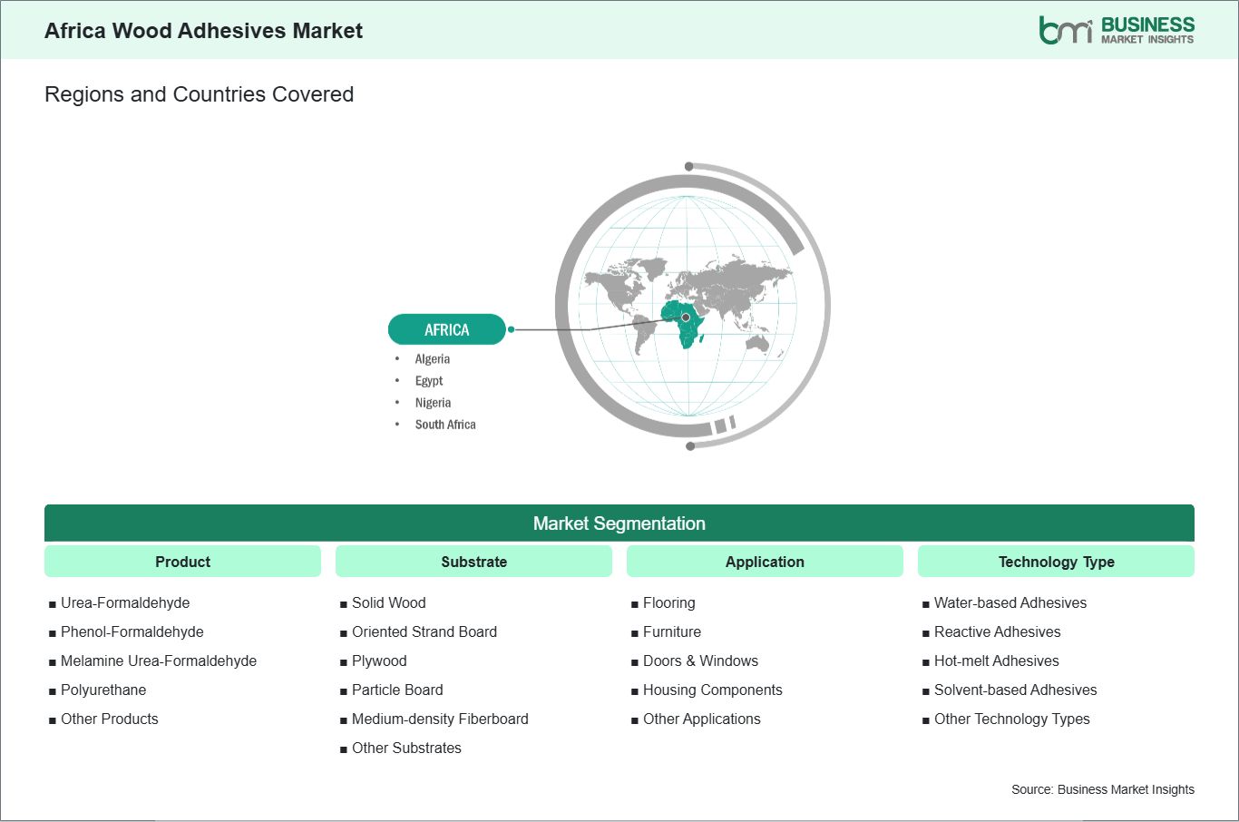Select Algeria in the country list

click(x=433, y=359)
